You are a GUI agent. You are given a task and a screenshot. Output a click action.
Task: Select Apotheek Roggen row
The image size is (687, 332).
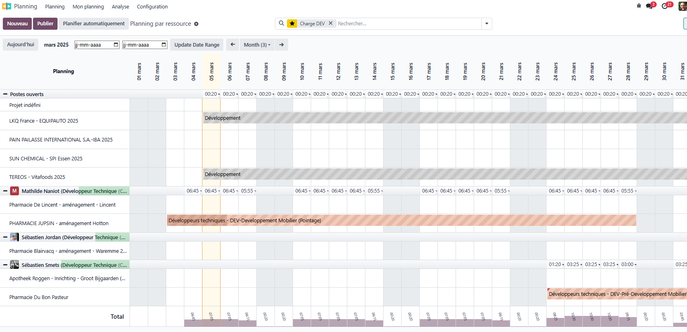[65, 278]
